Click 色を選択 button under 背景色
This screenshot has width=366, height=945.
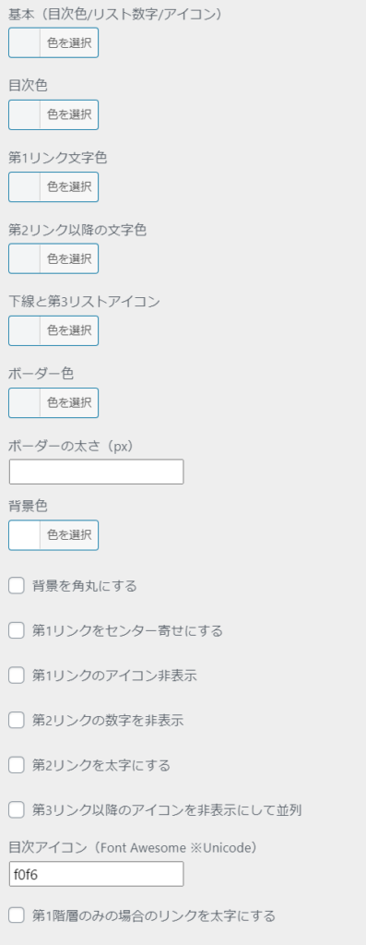pos(69,535)
